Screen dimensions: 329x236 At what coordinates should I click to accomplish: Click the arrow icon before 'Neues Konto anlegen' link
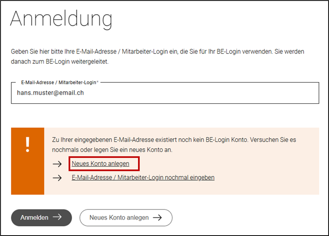click(57, 164)
